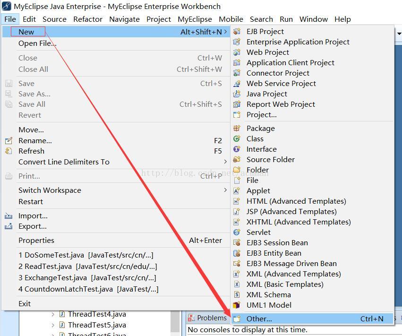Viewport: 402px width, 336px height.
Task: Select Project... in the New submenu
Action: click(312, 115)
